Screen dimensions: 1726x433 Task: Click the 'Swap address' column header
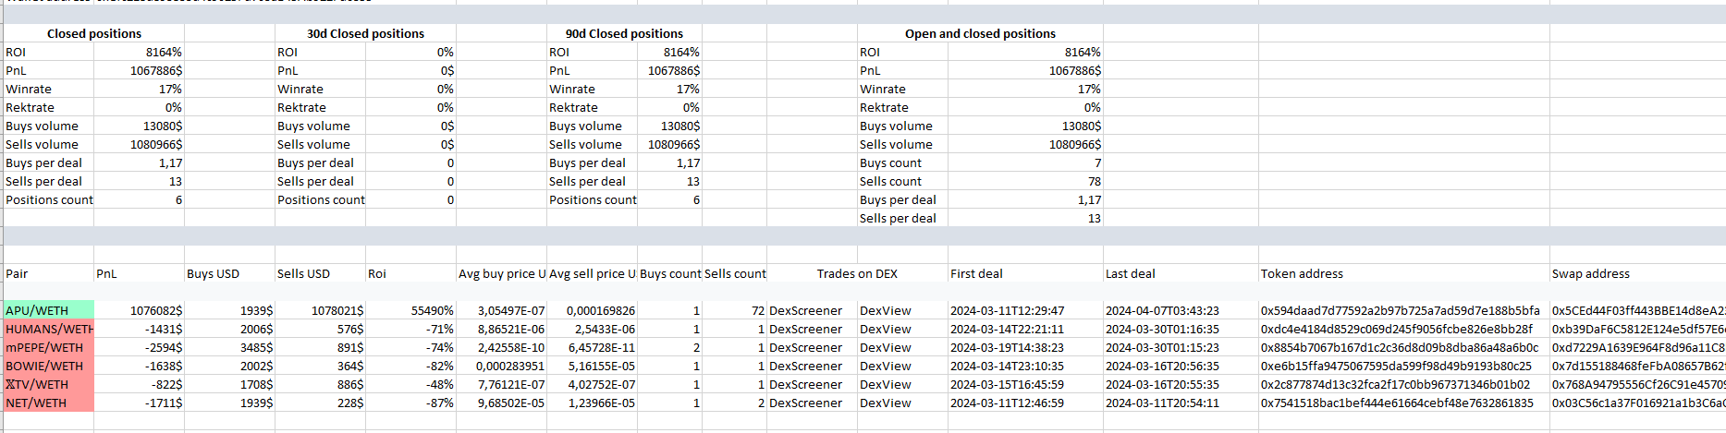pyautogui.click(x=1590, y=274)
